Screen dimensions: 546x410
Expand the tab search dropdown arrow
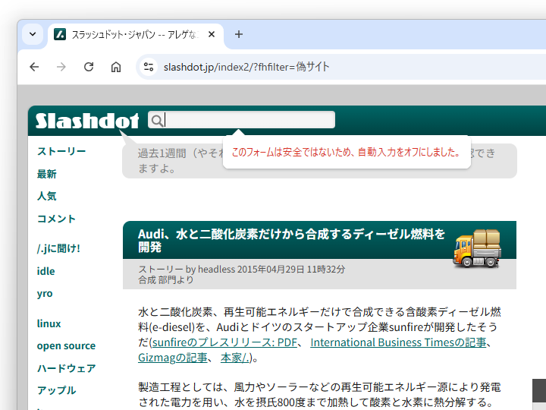[x=33, y=34]
